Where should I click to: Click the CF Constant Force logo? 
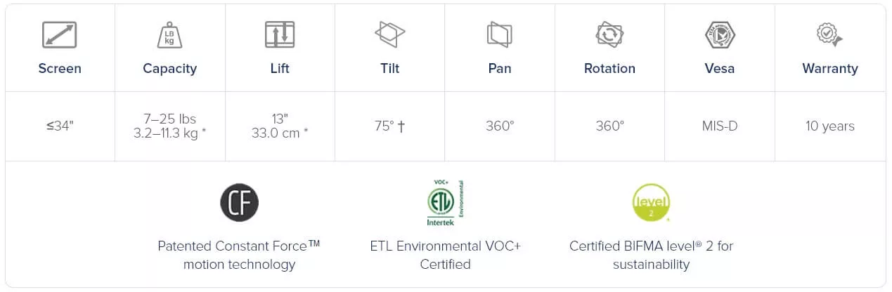[240, 203]
